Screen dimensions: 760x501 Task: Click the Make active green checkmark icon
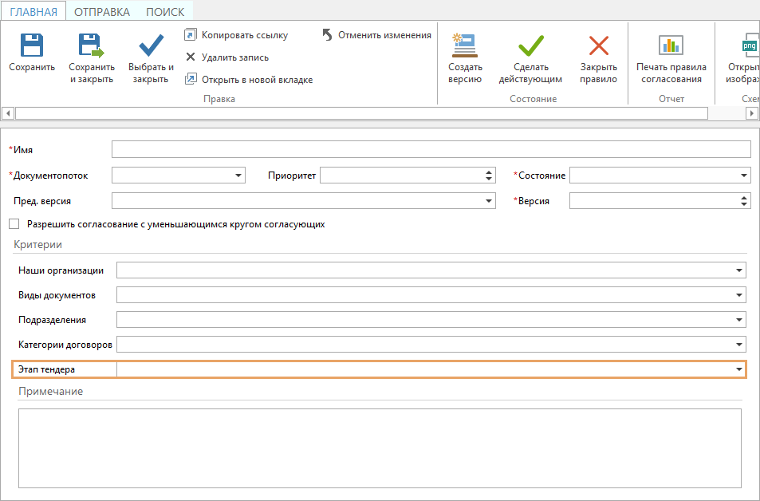(530, 45)
